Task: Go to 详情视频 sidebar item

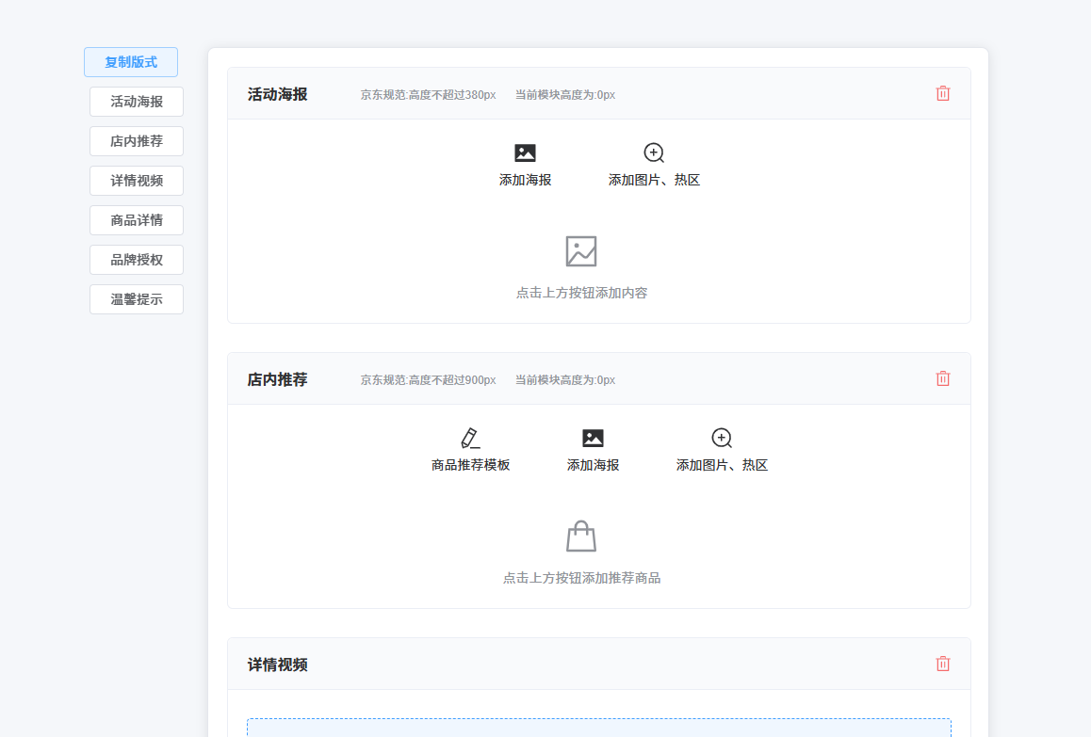Action: 137,181
